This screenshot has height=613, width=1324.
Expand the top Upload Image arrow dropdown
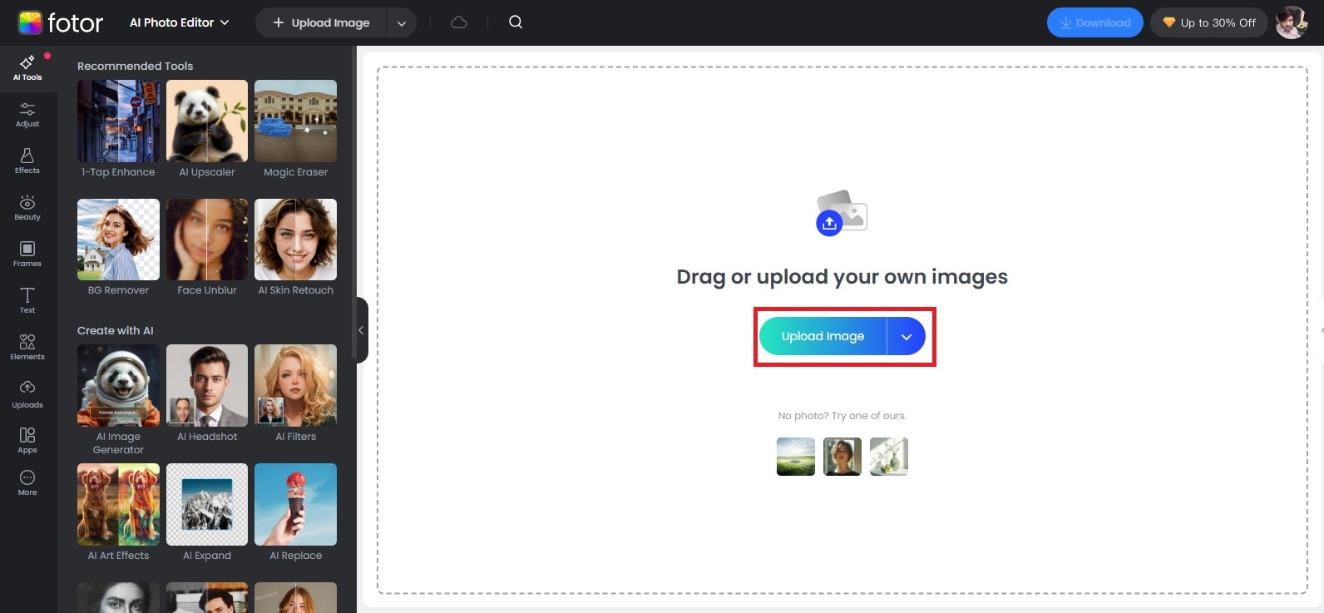coord(401,23)
